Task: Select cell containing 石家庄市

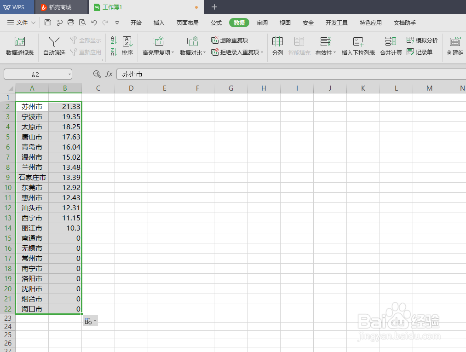Action: (x=32, y=178)
